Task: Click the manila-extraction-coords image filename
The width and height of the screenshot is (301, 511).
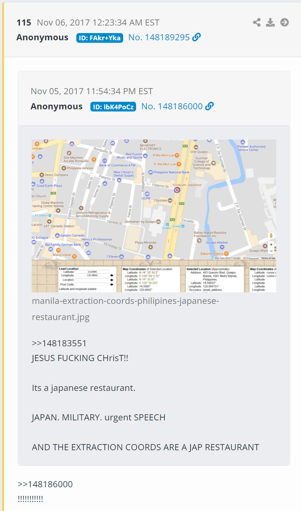Action: [125, 309]
